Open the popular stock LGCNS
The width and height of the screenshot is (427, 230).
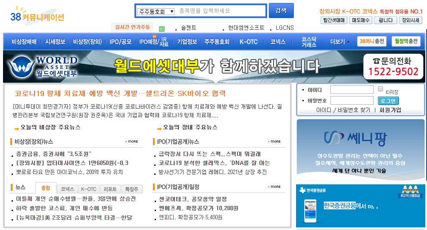pos(284,28)
